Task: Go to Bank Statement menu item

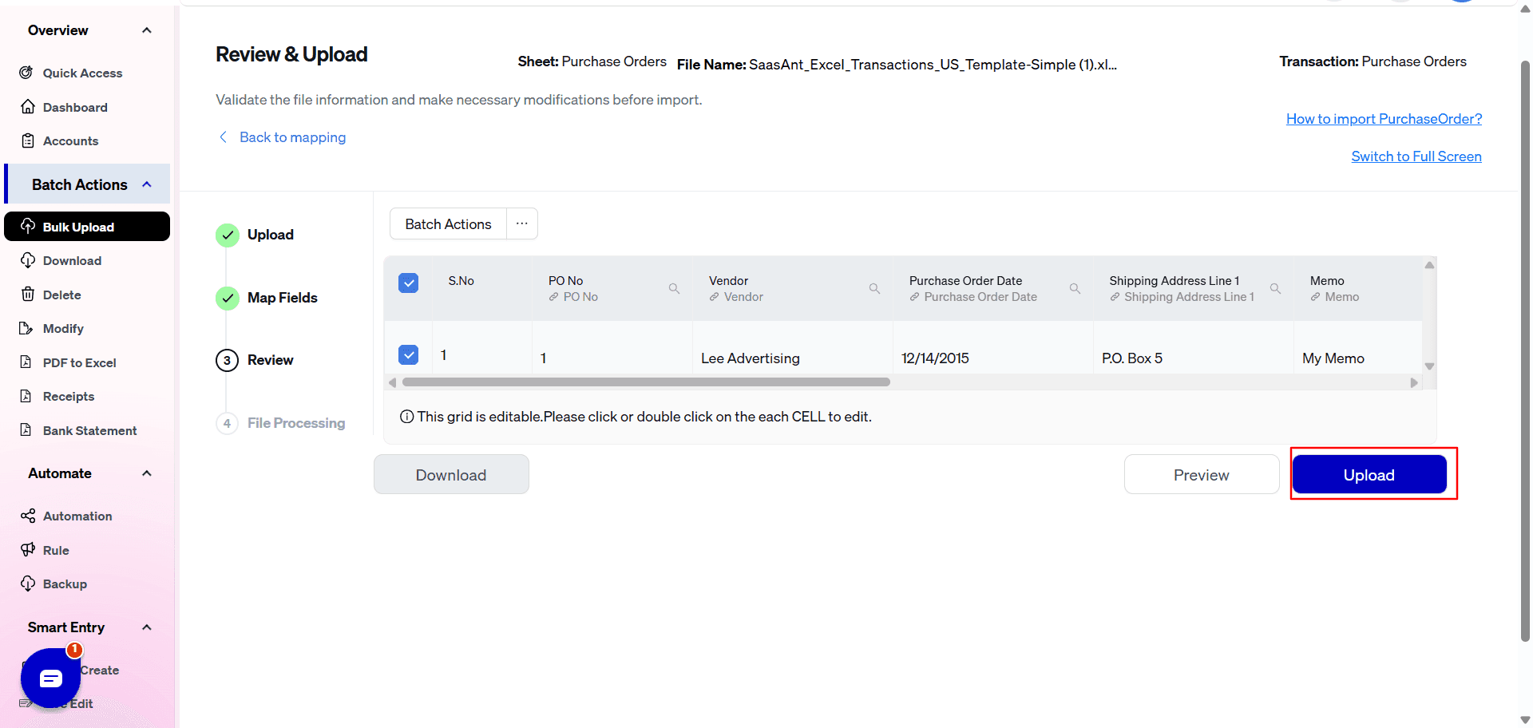Action: [x=89, y=430]
